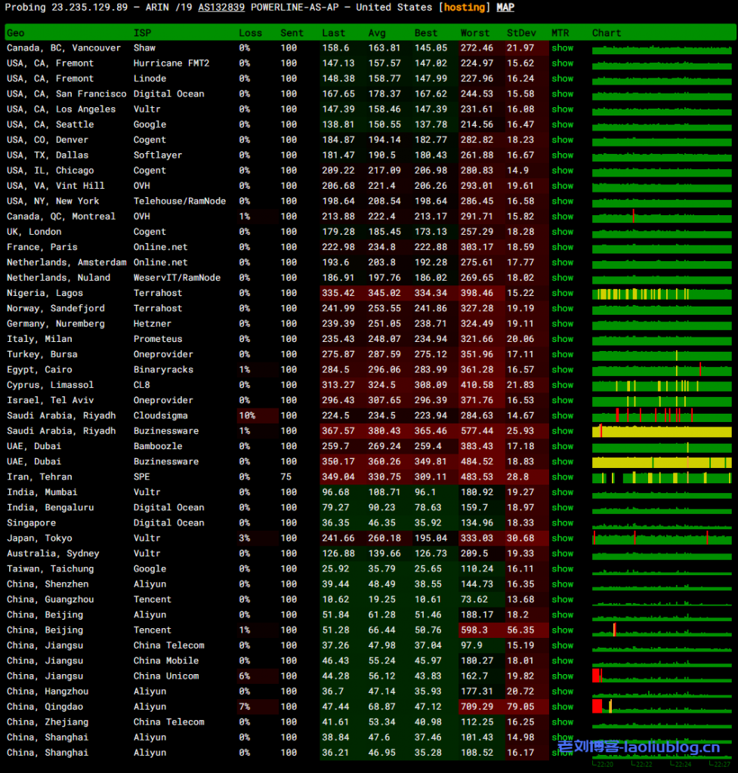The image size is (738, 773).
Task: Click the ISP column header
Action: click(x=142, y=33)
